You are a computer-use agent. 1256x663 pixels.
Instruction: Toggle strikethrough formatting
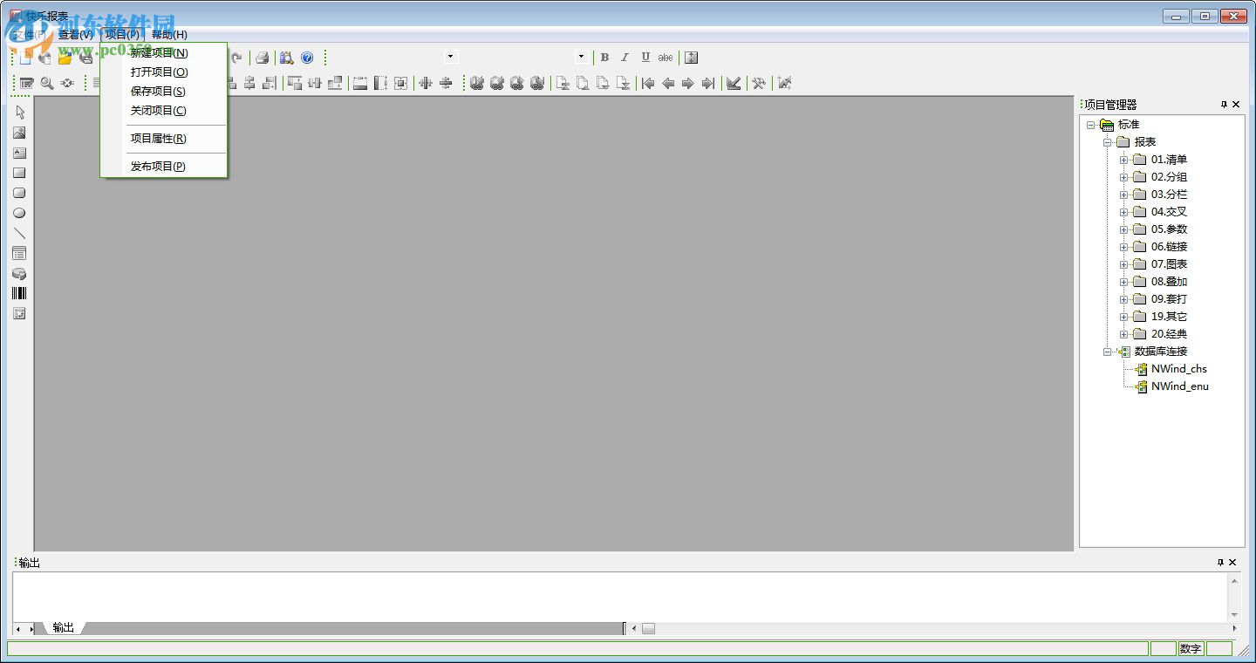(666, 58)
